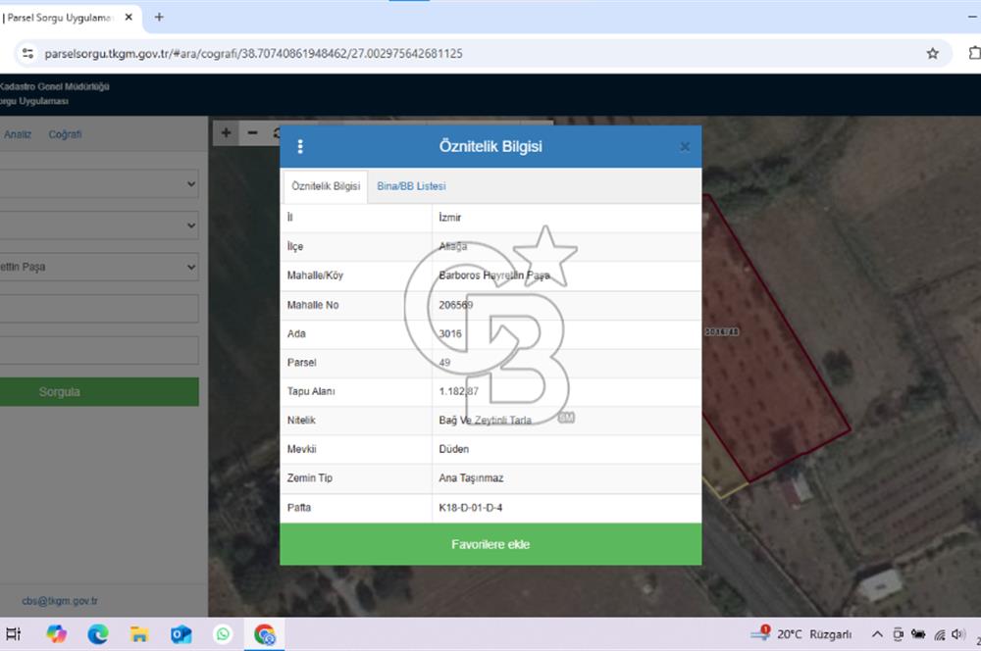This screenshot has width=981, height=651.
Task: Open the three-dot menu in Öznitelik Bilgisi header
Action: click(x=300, y=146)
